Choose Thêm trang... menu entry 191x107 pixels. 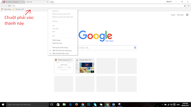pyautogui.click(x=63, y=40)
